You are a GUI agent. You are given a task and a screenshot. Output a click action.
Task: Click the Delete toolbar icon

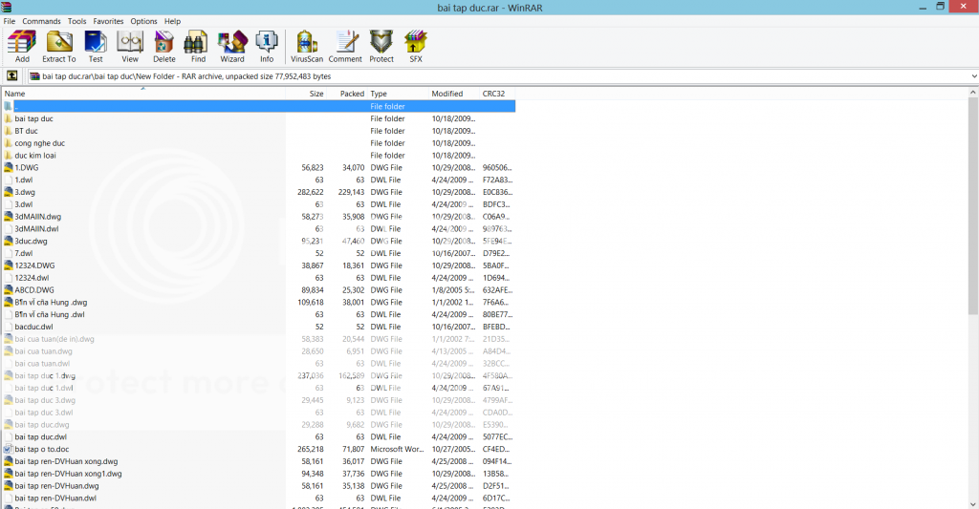(x=164, y=46)
